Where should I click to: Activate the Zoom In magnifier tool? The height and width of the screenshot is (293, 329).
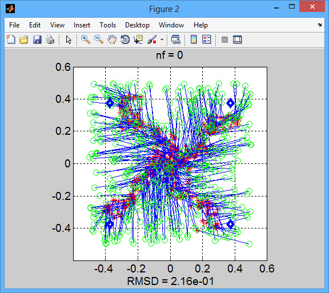pyautogui.click(x=86, y=39)
